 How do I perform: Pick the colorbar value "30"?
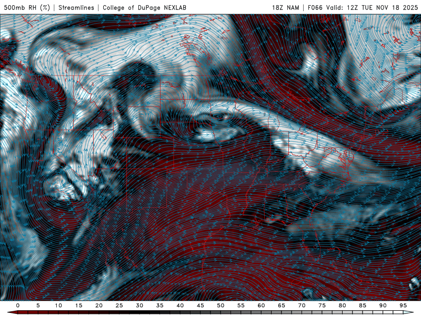point(139,306)
